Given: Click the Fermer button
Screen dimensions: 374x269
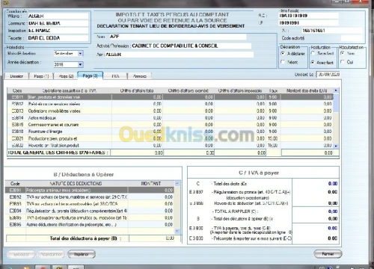Looking at the screenshot, I should [x=328, y=254].
